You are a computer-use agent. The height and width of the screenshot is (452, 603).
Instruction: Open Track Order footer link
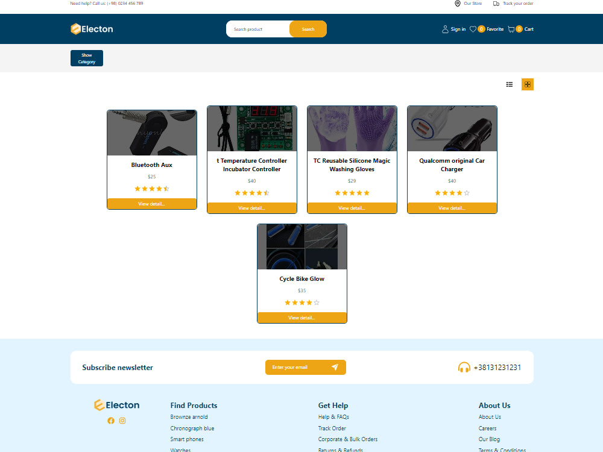(x=332, y=428)
